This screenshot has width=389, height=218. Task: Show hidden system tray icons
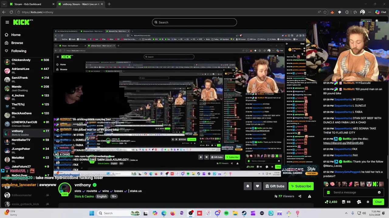(346, 213)
